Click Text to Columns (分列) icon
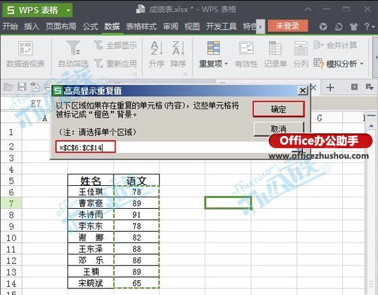Image resolution: width=378 pixels, height=295 pixels. 300,48
